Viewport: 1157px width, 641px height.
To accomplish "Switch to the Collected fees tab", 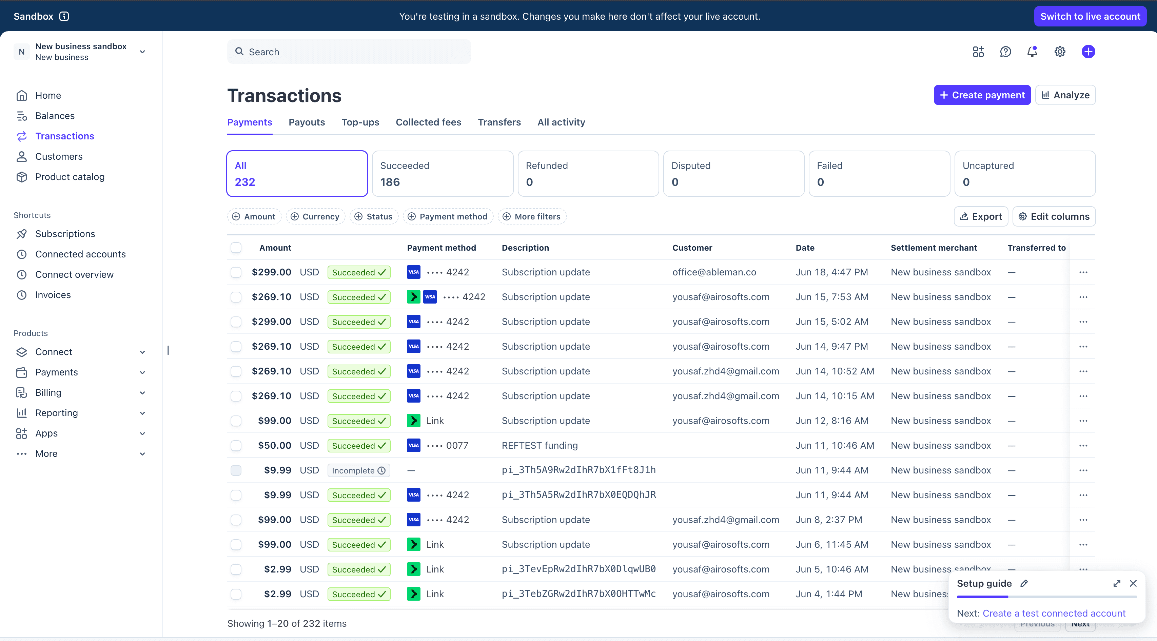I will point(429,122).
